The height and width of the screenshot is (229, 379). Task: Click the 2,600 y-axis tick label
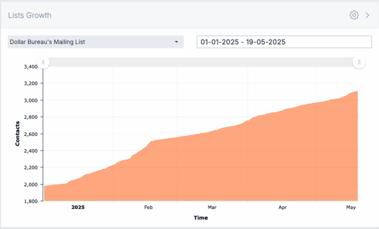pyautogui.click(x=31, y=134)
